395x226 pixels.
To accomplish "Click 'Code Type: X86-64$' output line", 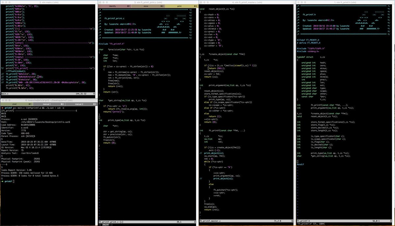I will (x=16, y=133).
